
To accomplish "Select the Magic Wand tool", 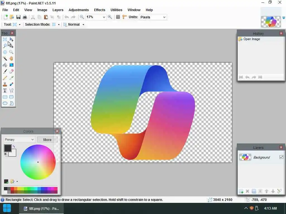I will 5,59.
